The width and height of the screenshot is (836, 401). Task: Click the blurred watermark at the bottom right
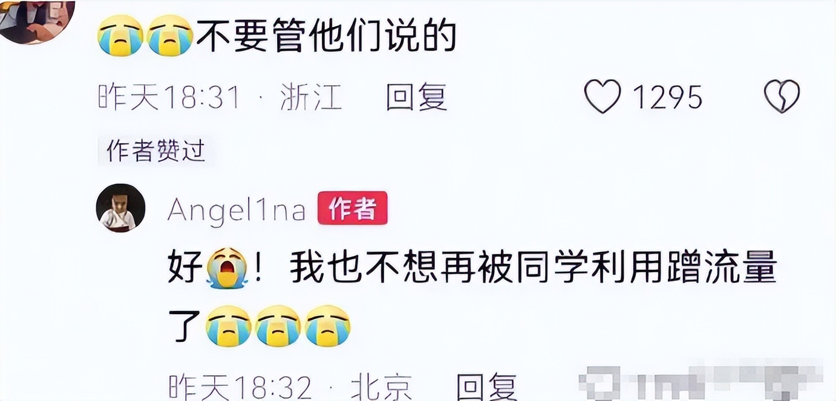click(702, 379)
